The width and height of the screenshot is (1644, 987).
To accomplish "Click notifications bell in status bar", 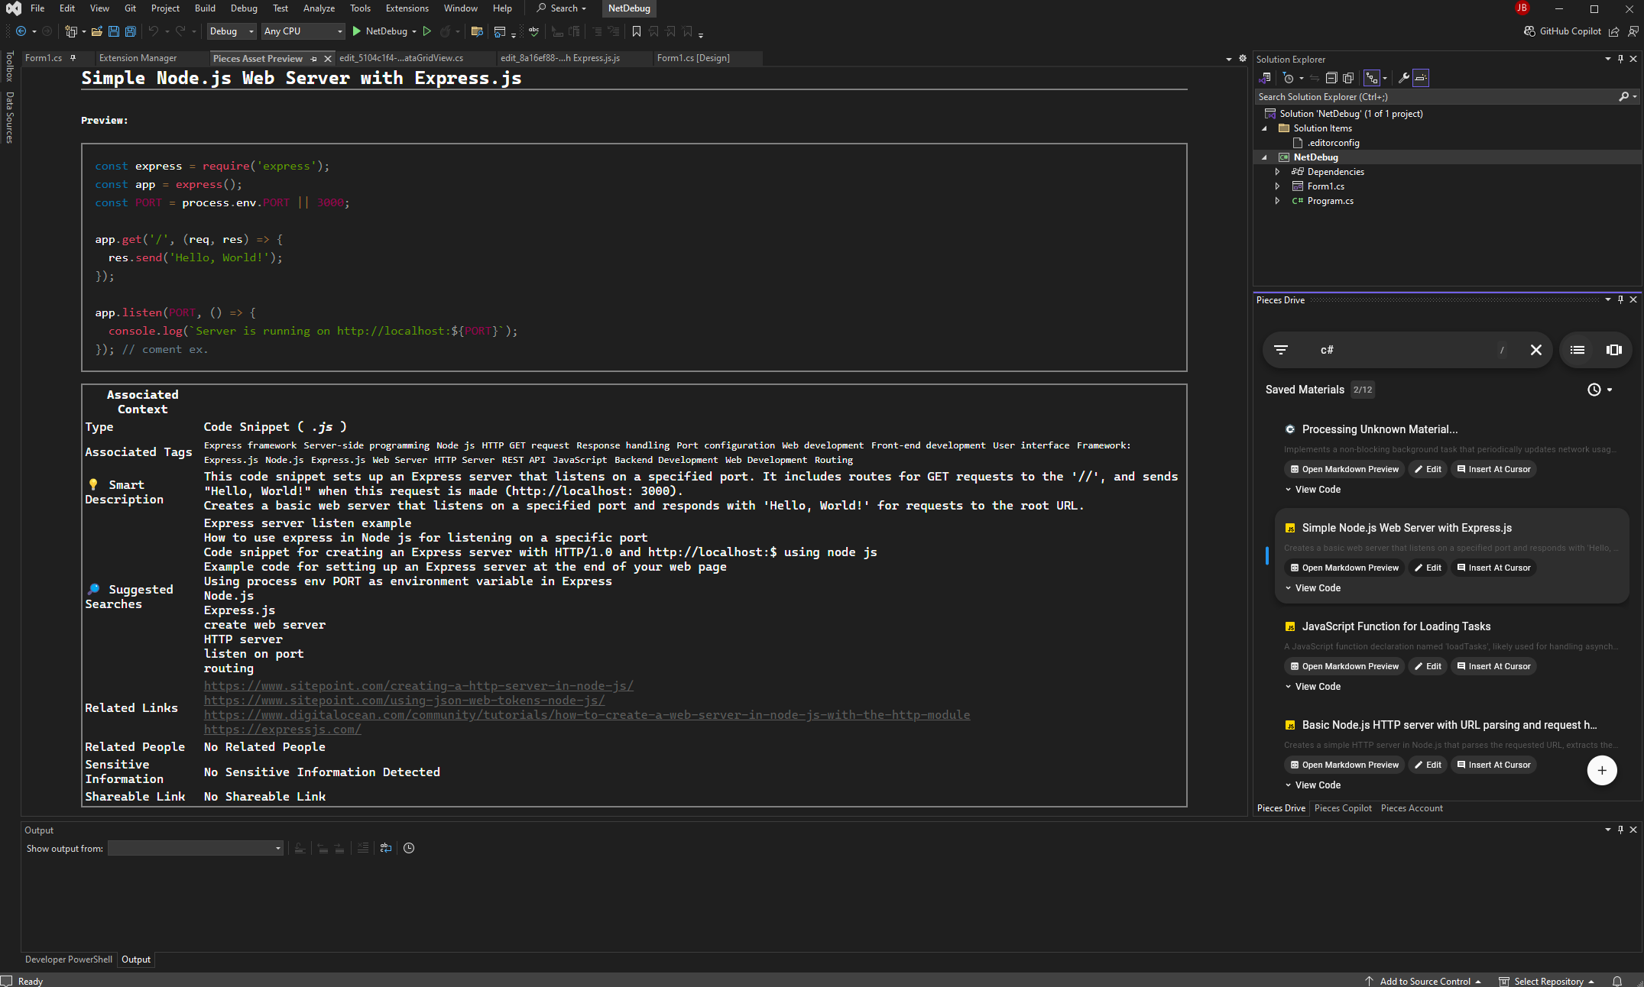I will point(1616,981).
